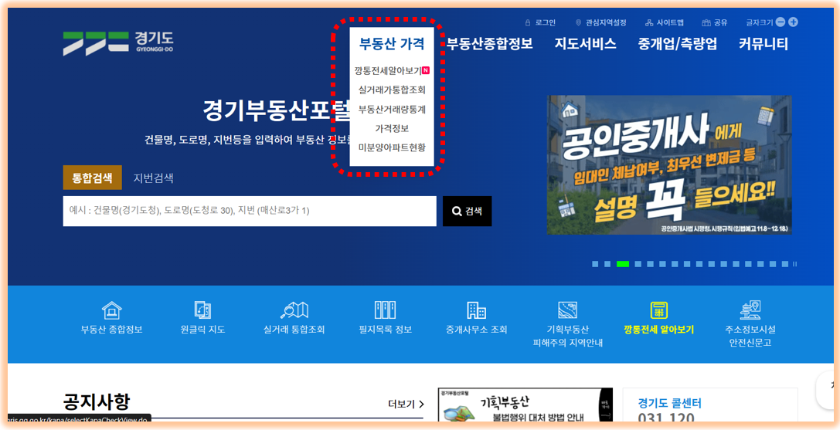Viewport: 840px width, 430px height.
Task: Switch to the 지번검색 tab
Action: tap(153, 178)
